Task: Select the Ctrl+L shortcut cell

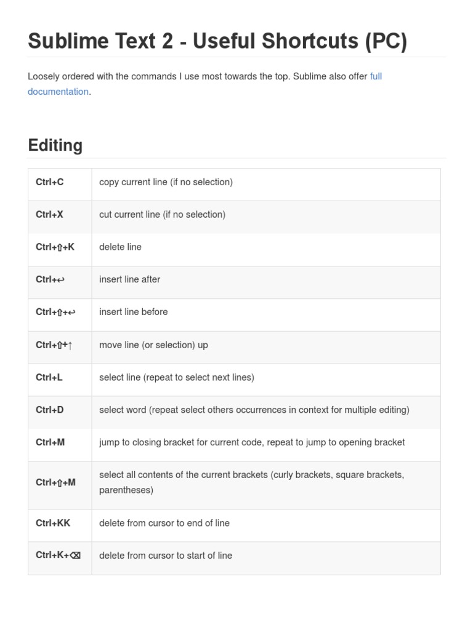Action: tap(49, 378)
